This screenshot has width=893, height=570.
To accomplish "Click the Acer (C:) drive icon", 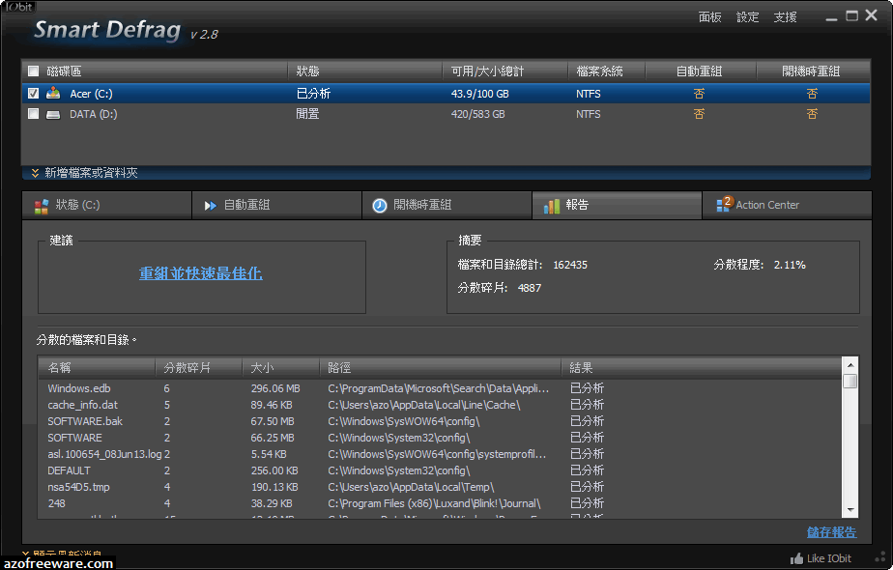I will coord(53,93).
